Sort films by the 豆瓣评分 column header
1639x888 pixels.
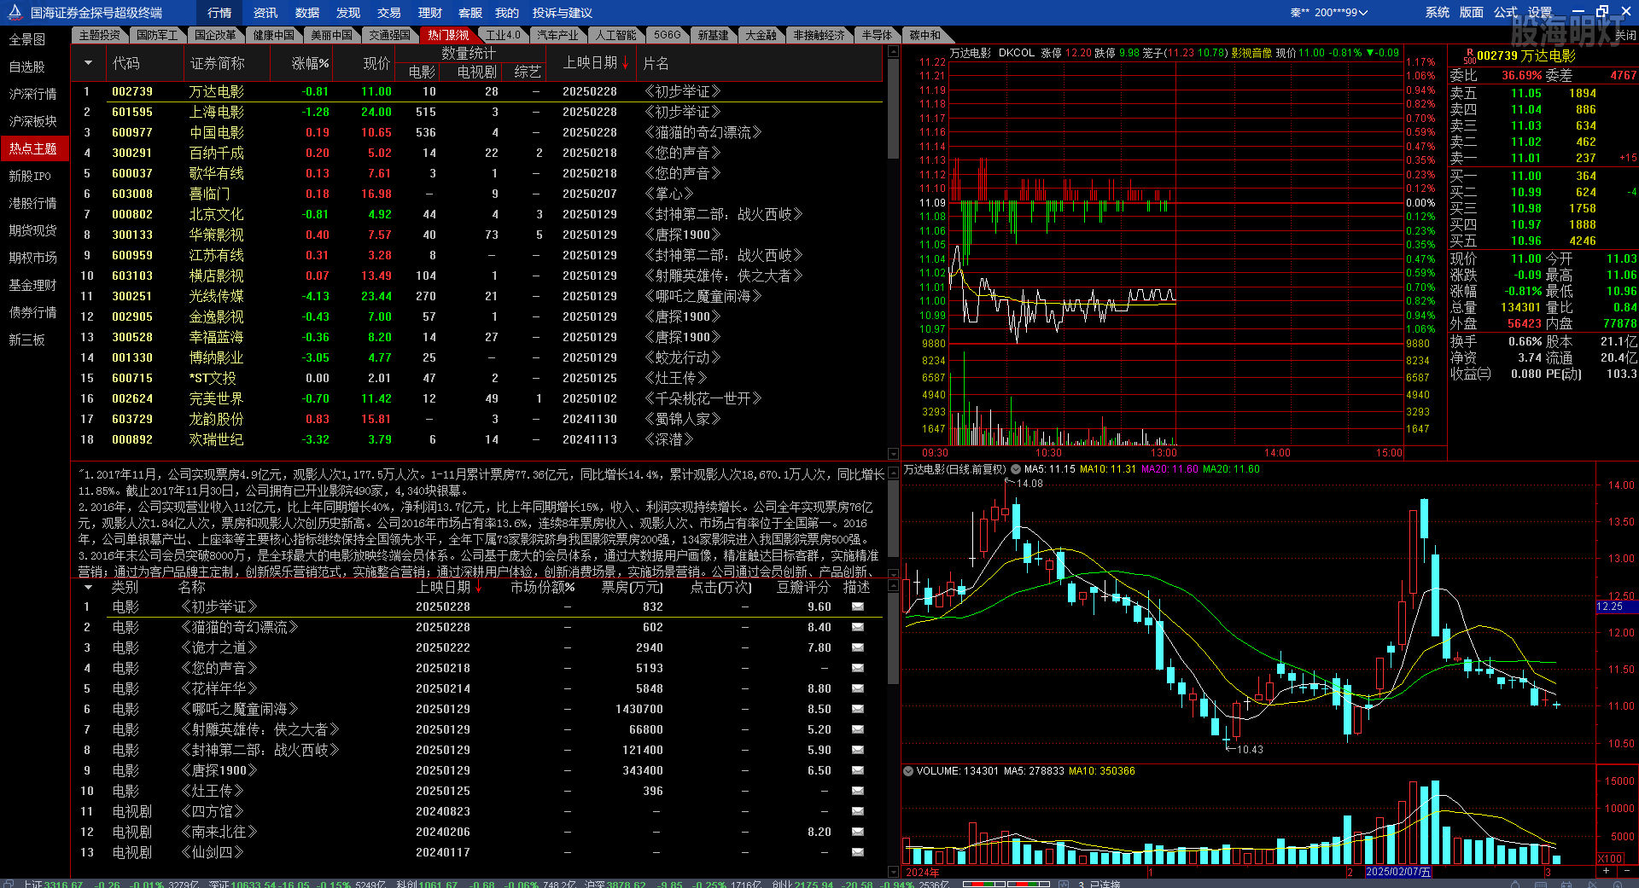[x=802, y=587]
